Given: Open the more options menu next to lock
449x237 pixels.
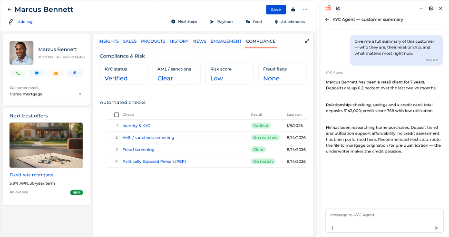Looking at the screenshot, I should tap(305, 9).
